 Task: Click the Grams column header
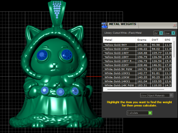click(x=143, y=40)
